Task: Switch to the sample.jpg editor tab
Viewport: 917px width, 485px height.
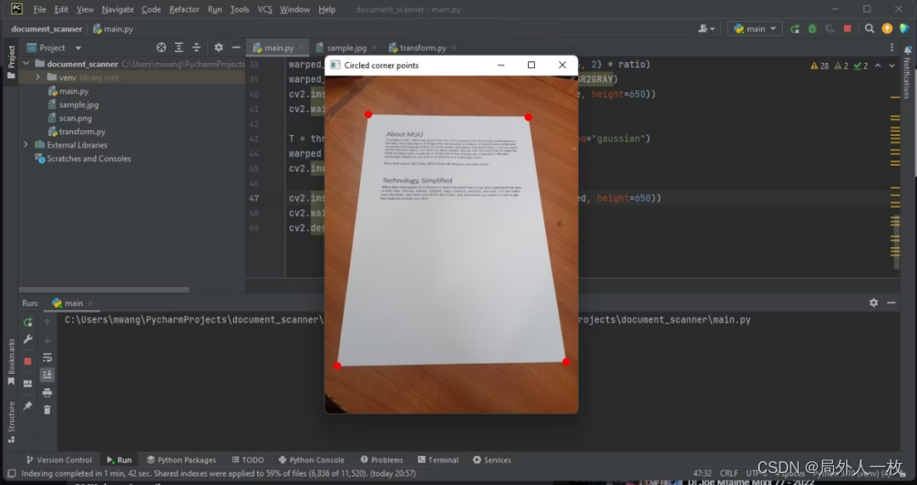Action: 346,48
